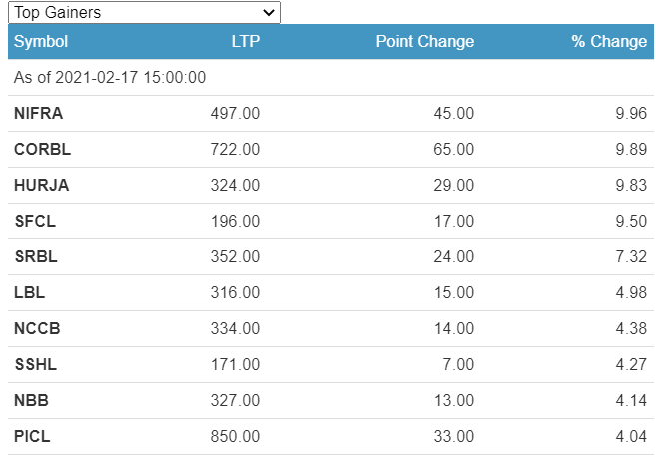Click the LTP column header

pos(245,42)
